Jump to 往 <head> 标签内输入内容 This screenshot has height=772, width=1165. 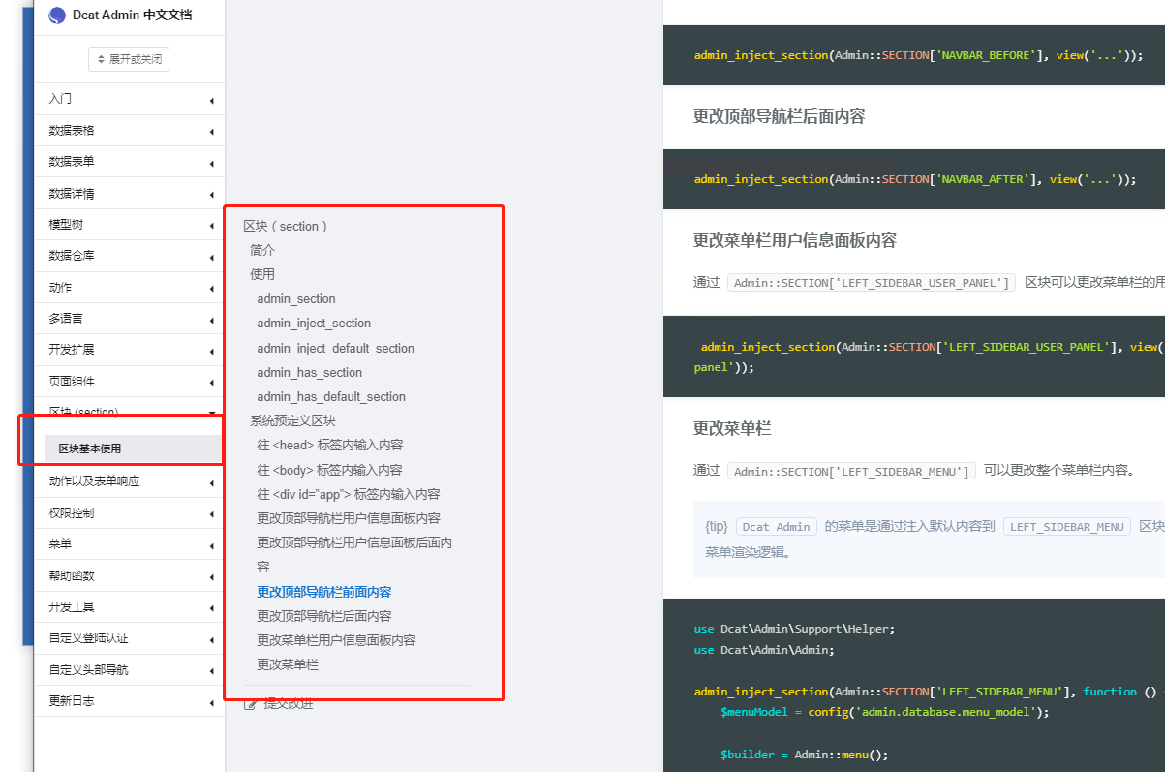pyautogui.click(x=329, y=445)
